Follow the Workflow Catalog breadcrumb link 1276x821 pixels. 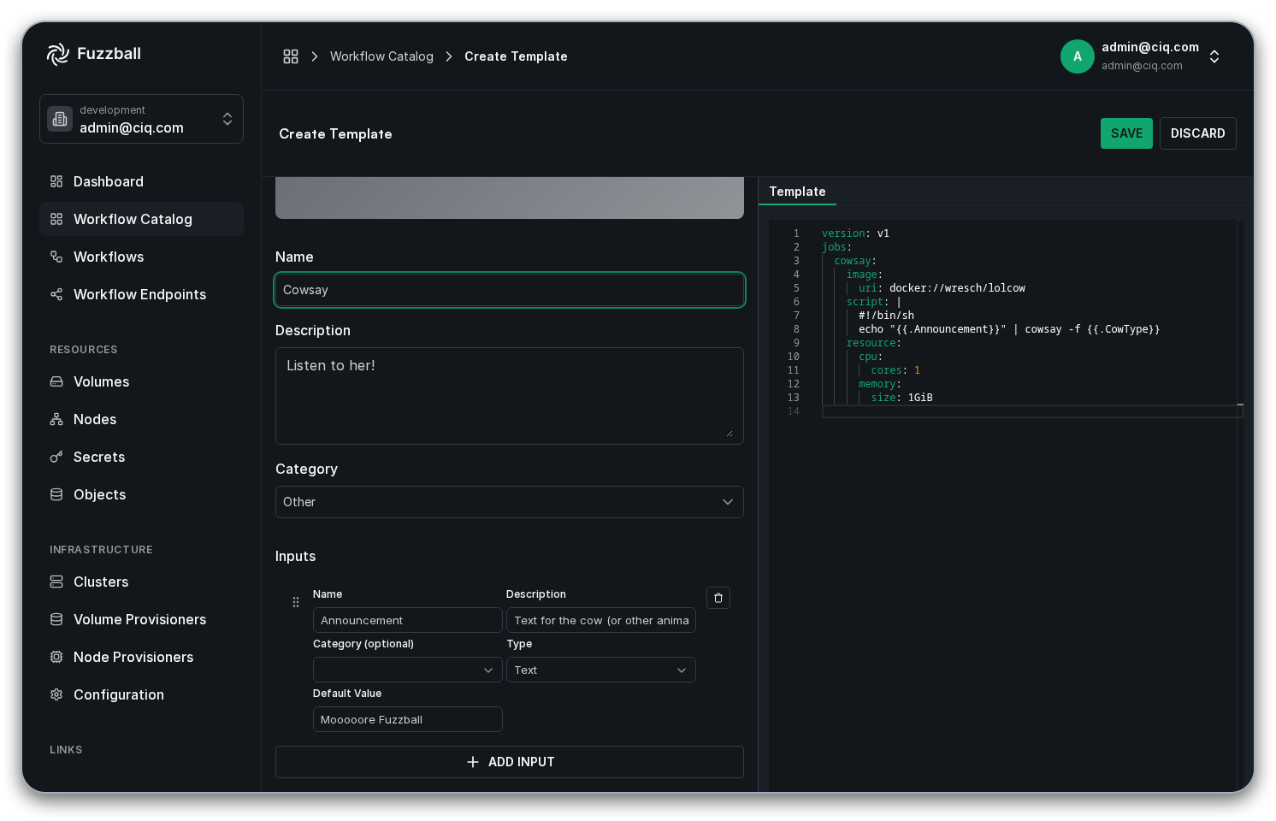[x=381, y=56]
